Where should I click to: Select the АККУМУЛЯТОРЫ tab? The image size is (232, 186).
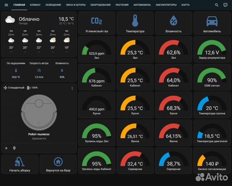click(x=166, y=5)
